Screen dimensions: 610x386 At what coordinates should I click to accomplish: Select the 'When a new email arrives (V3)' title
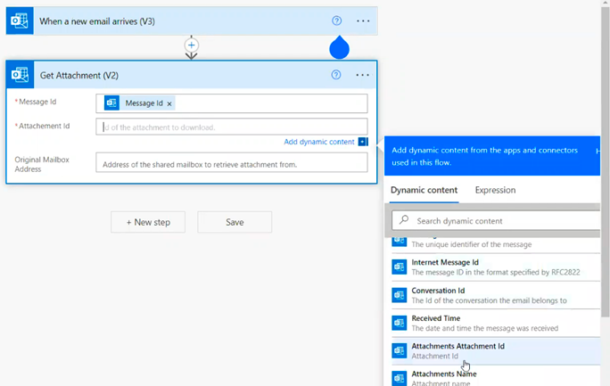click(x=97, y=21)
